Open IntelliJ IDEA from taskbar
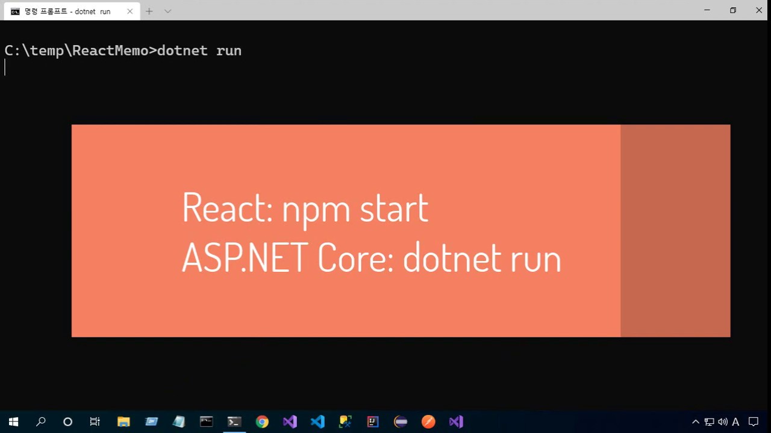 pyautogui.click(x=373, y=422)
